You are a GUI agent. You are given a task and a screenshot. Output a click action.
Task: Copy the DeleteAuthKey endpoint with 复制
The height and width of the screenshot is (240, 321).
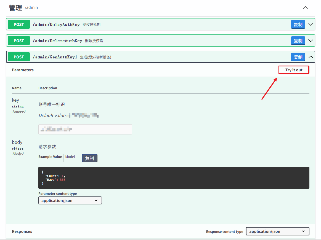298,41
